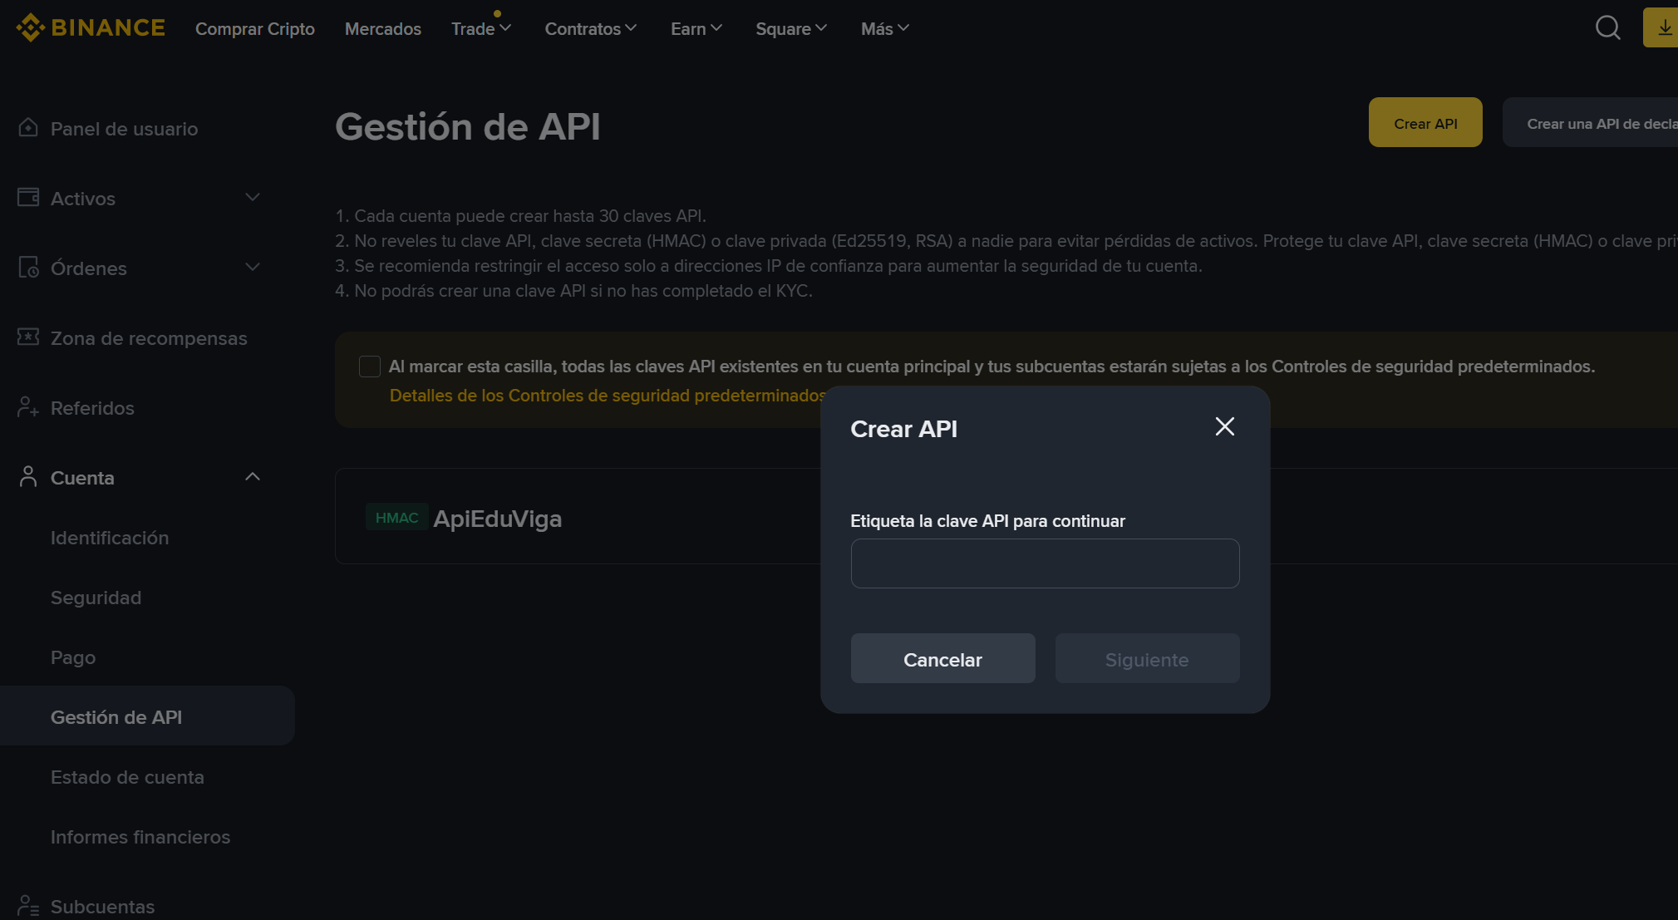
Task: Click the Órdenes document icon
Action: click(28, 268)
